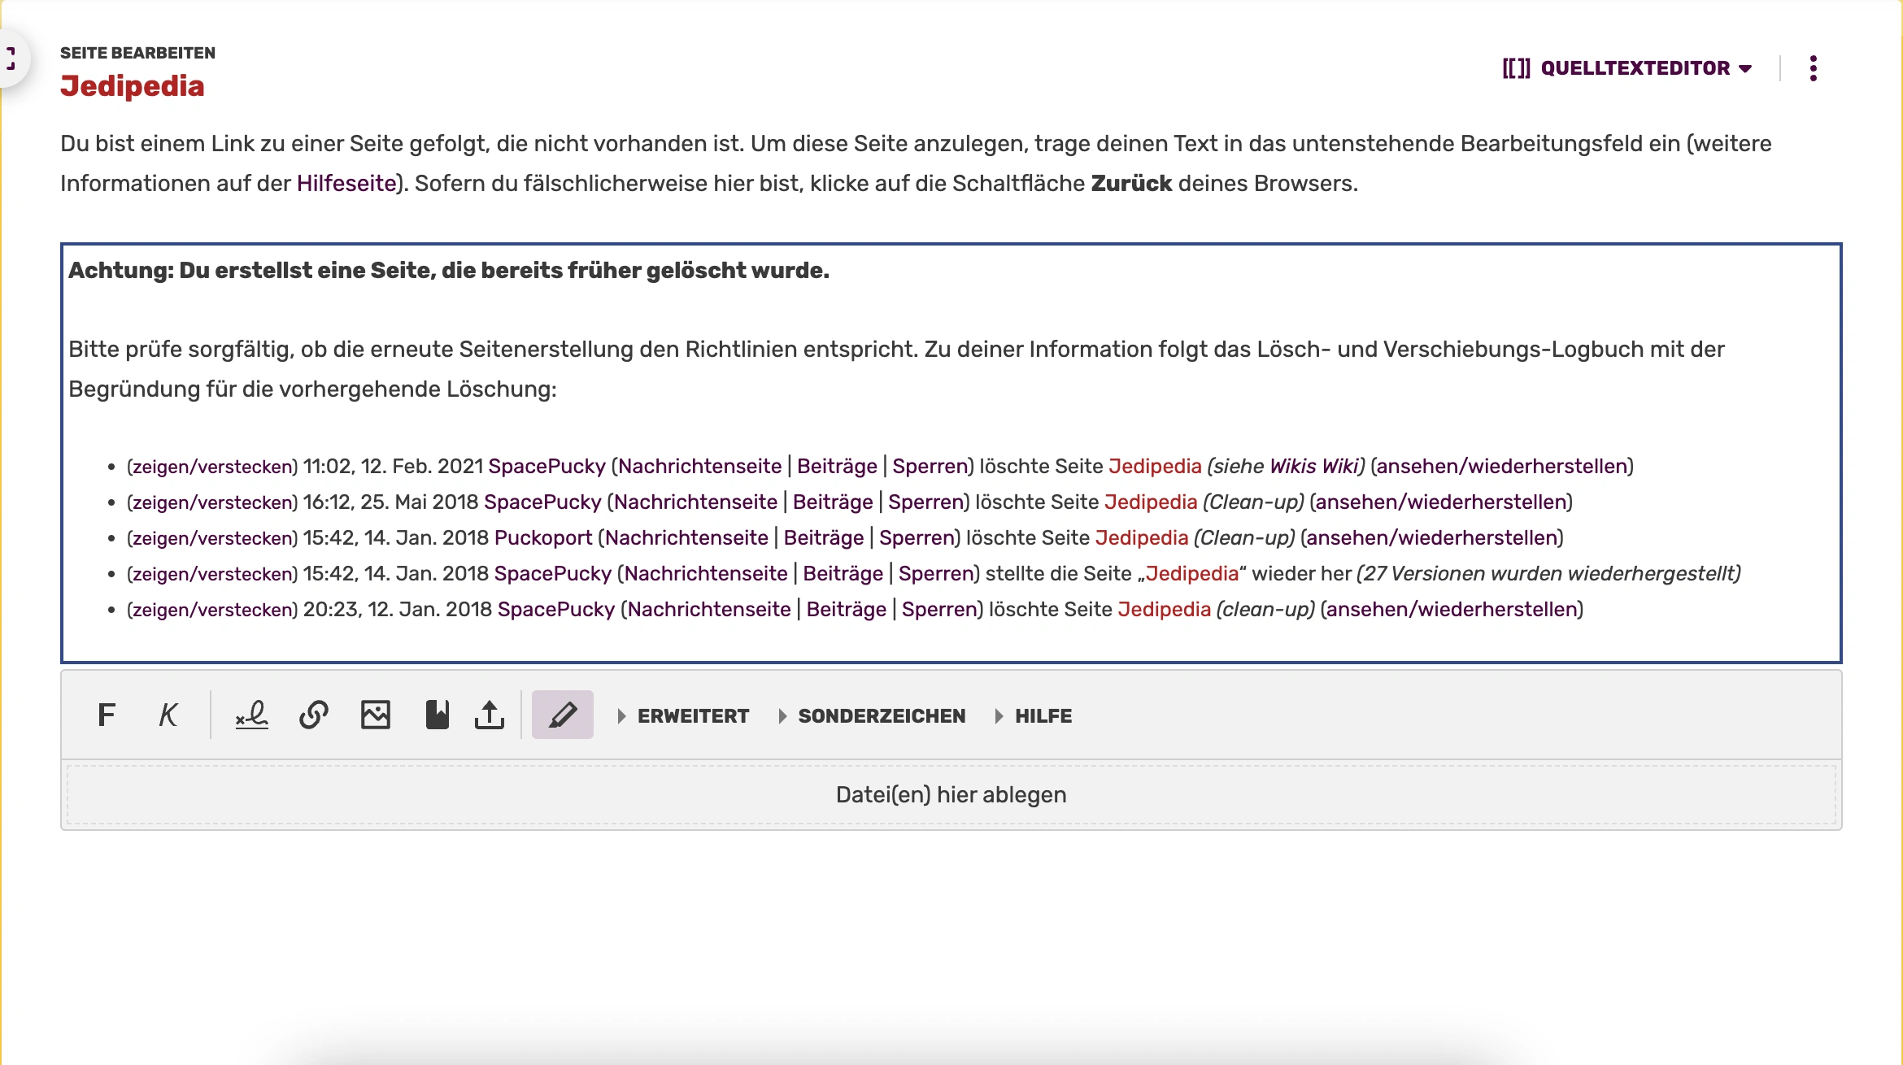This screenshot has height=1065, width=1903.
Task: Click ansehen/wiederherstellen in the clean-up 12. Jan. entry
Action: click(1452, 610)
